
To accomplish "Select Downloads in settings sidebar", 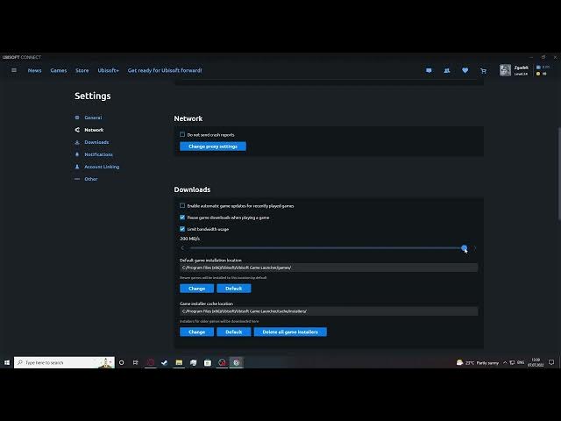I will [96, 142].
